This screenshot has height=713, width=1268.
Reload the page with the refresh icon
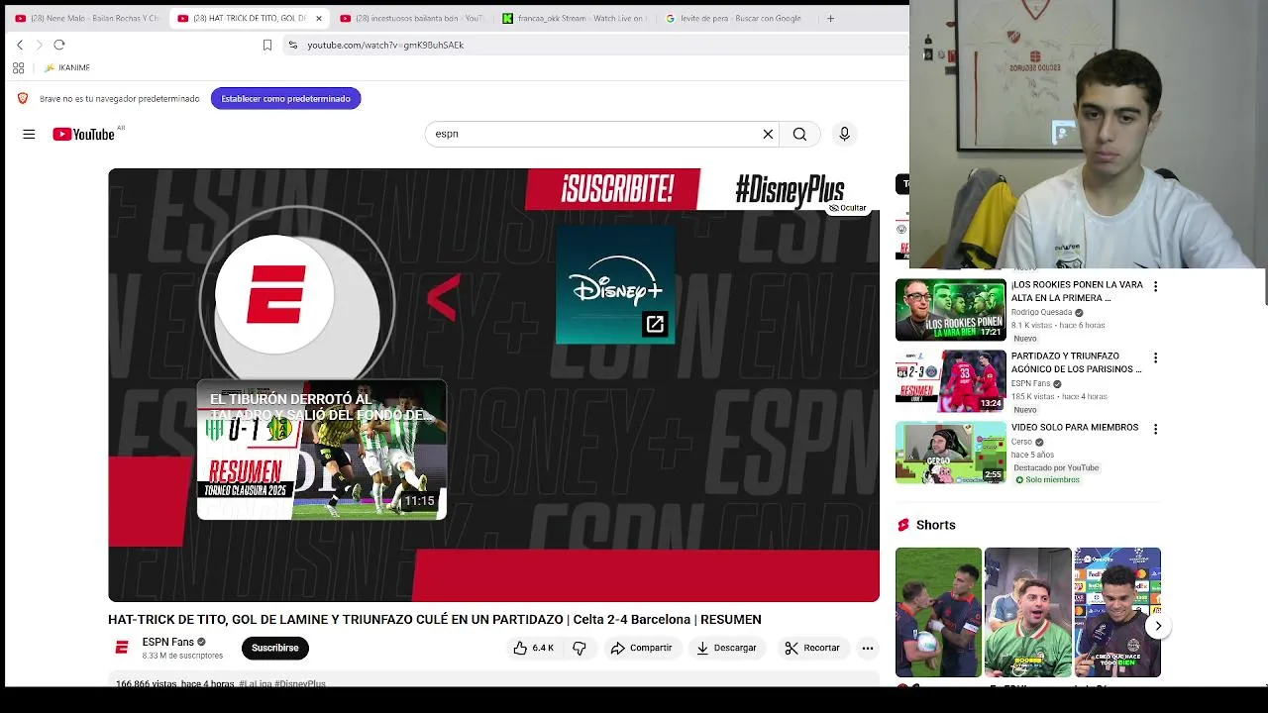(x=59, y=45)
